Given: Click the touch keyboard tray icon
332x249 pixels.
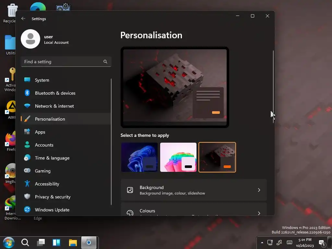Looking at the screenshot, I should pyautogui.click(x=290, y=243).
